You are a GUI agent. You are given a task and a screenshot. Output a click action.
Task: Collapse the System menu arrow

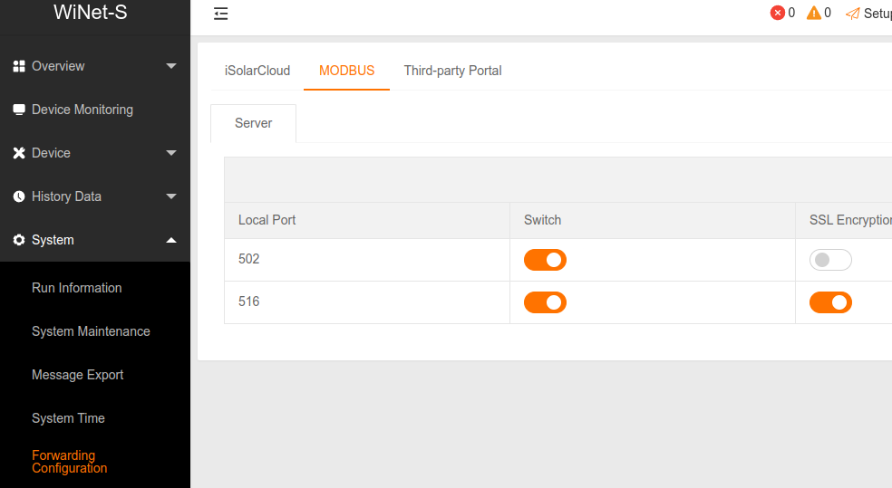pyautogui.click(x=171, y=240)
